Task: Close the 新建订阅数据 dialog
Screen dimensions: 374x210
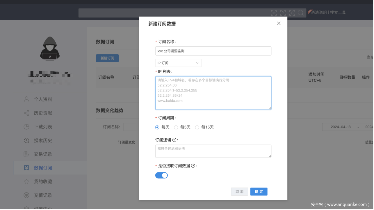Action: (279, 23)
